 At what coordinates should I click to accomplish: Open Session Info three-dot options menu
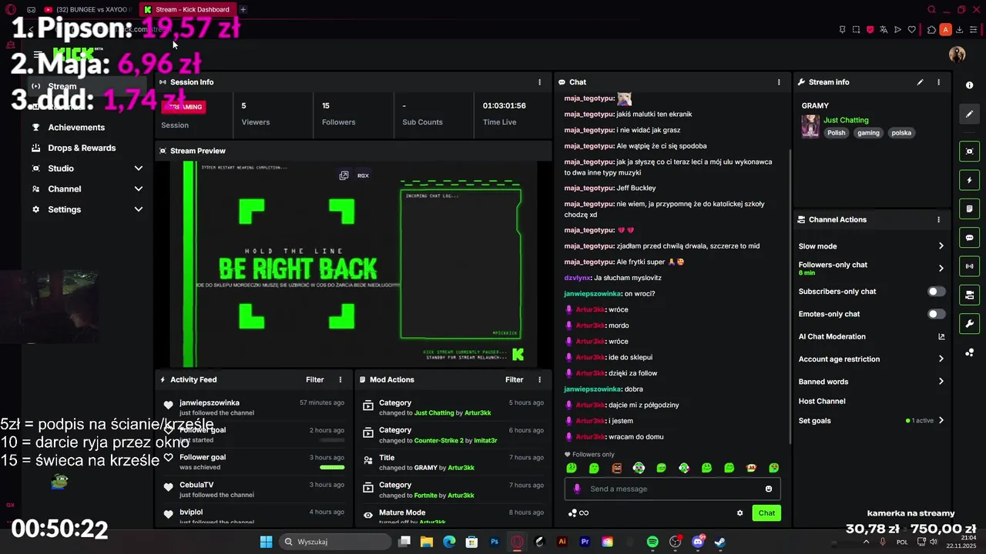pos(539,82)
